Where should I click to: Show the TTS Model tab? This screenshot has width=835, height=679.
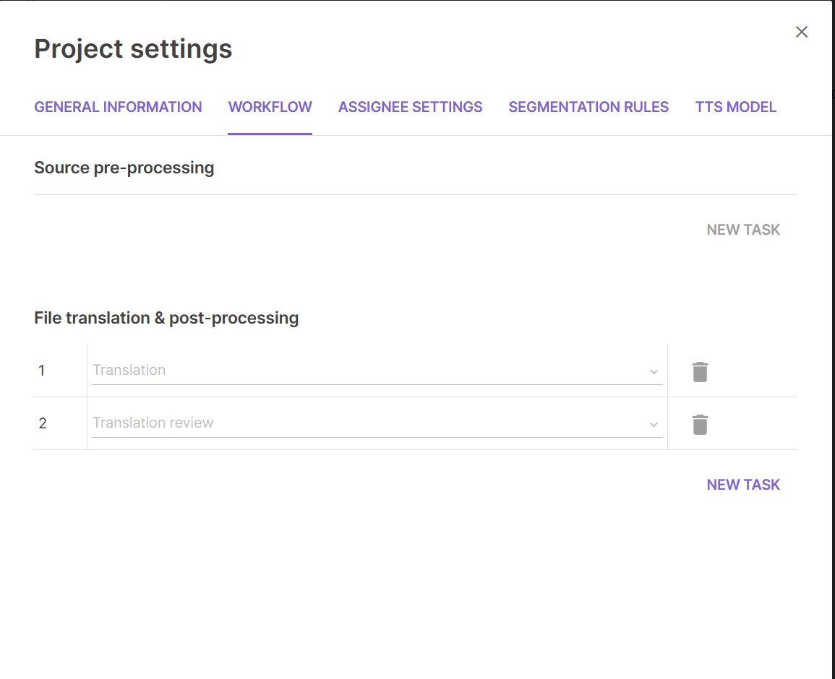[735, 107]
